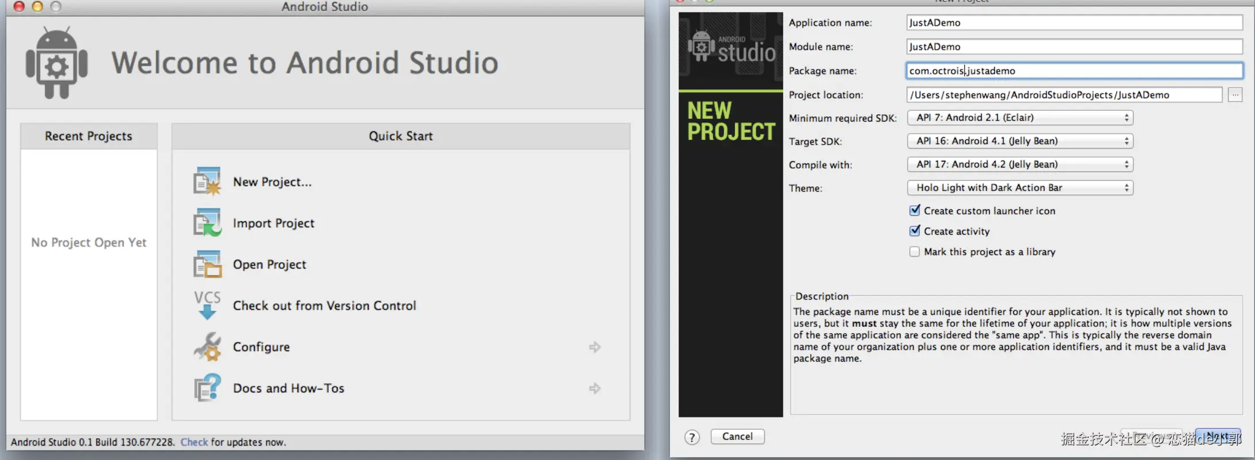Click the Check for updates link
This screenshot has width=1255, height=460.
pos(194,442)
